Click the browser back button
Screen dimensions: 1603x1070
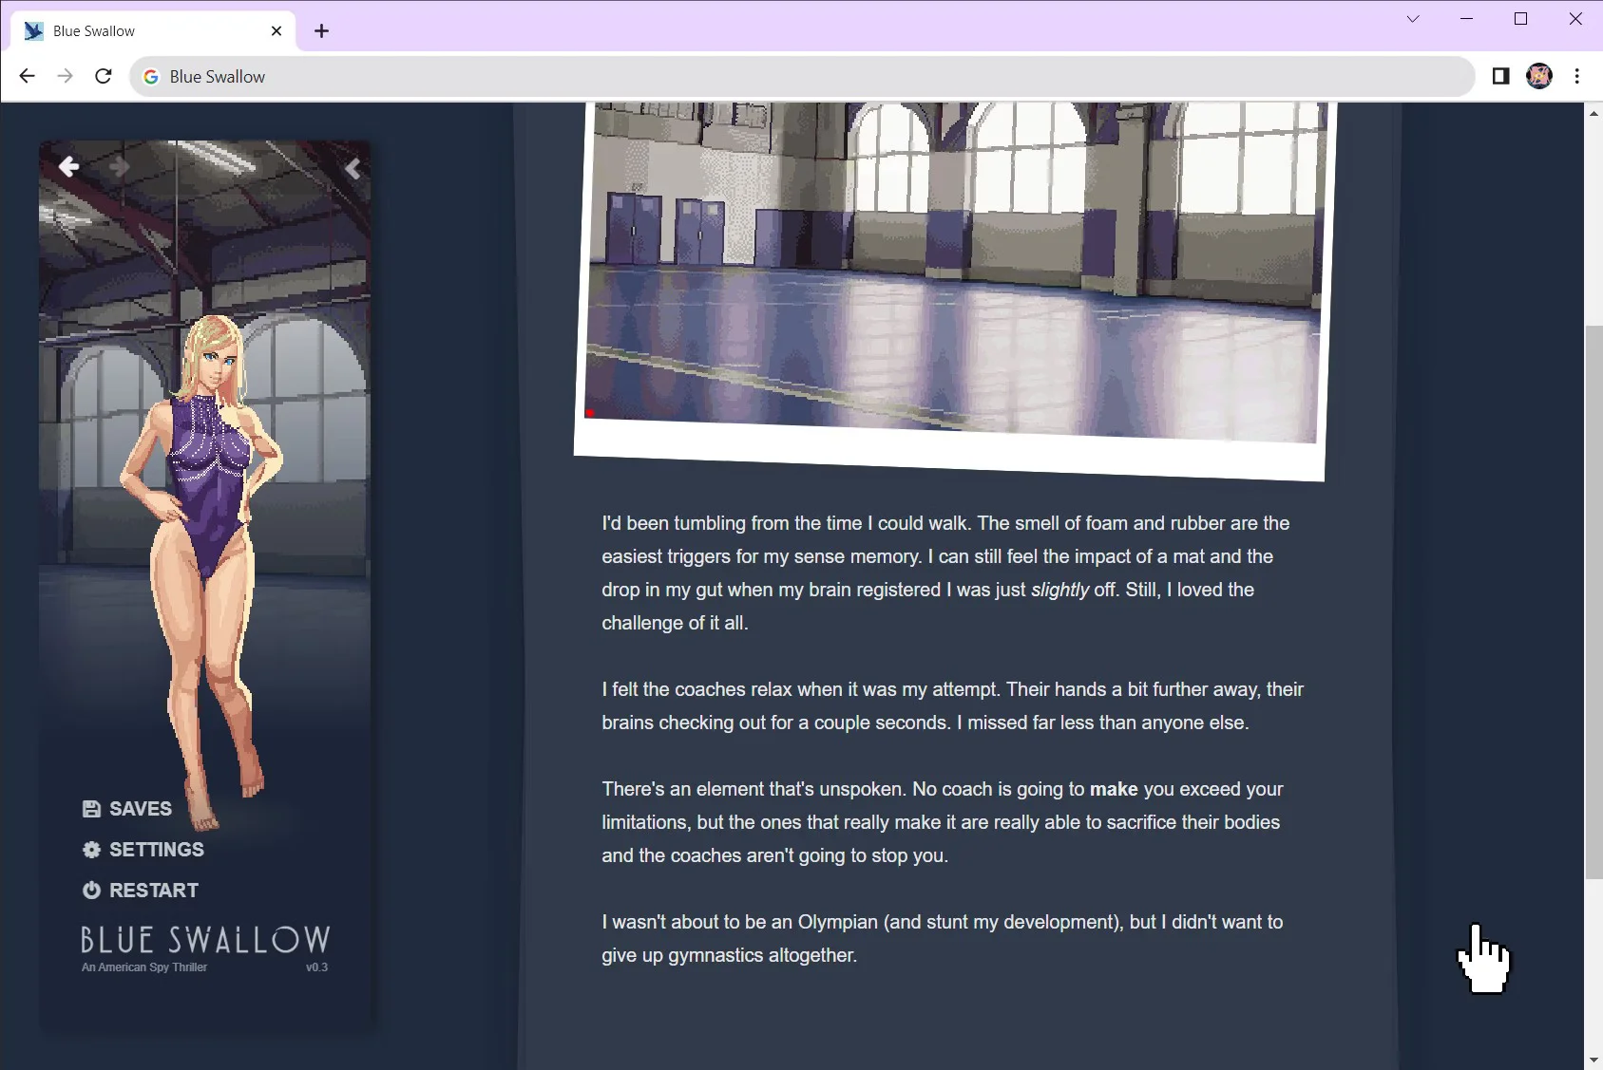tap(27, 77)
